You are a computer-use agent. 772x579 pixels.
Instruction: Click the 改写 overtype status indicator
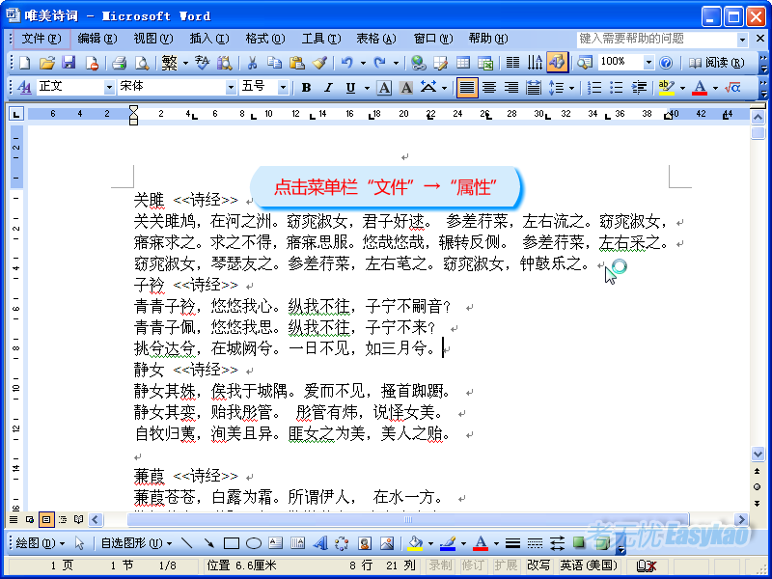tap(538, 565)
